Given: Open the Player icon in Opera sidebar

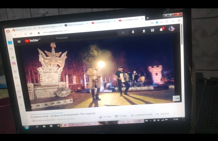Looking at the screenshot, I should tap(15, 72).
